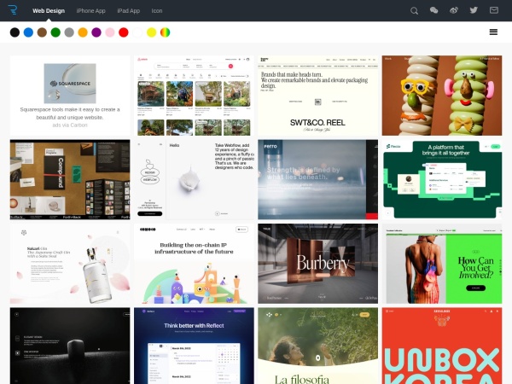Filter by the black color swatch

[x=15, y=32]
